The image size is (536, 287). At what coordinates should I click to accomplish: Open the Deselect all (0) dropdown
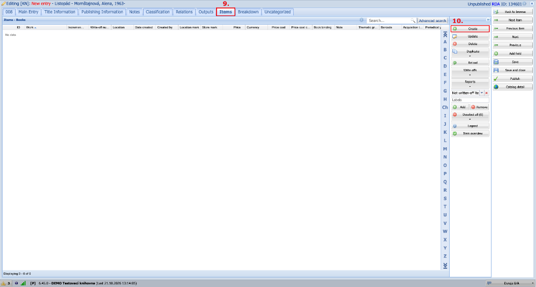point(470,117)
